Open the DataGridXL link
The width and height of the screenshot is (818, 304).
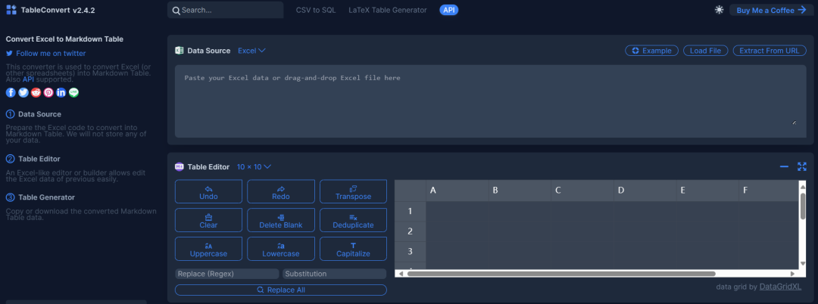tap(780, 287)
